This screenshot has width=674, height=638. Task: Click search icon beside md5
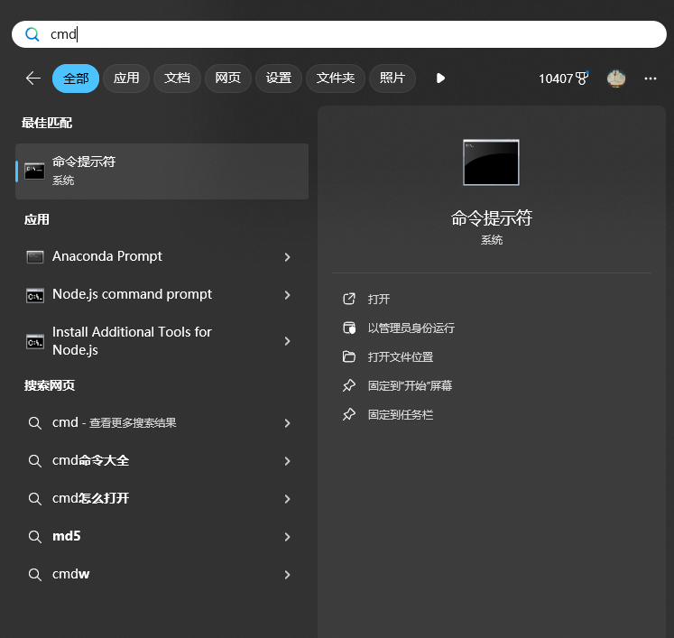tap(35, 537)
